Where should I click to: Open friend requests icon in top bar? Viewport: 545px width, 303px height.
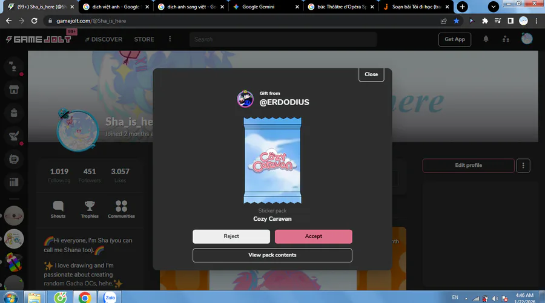[506, 39]
